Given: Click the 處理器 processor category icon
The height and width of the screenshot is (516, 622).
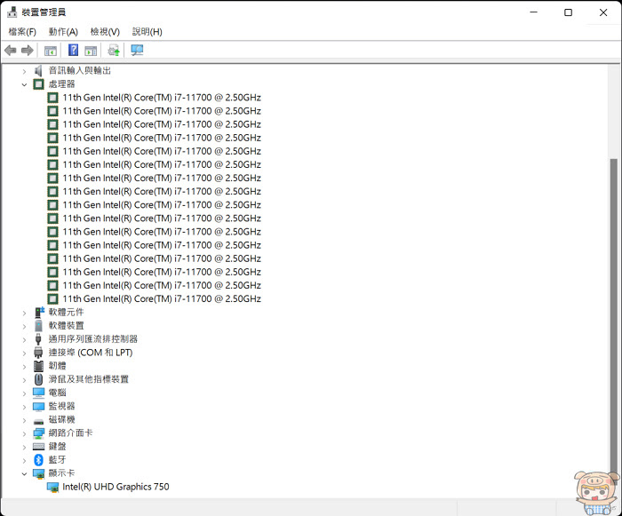Looking at the screenshot, I should tap(38, 84).
